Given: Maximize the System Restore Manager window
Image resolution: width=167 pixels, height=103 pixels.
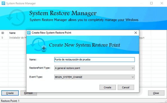Looking at the screenshot, I should point(151,3).
